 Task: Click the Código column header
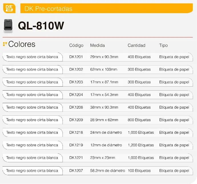pyautogui.click(x=76, y=45)
